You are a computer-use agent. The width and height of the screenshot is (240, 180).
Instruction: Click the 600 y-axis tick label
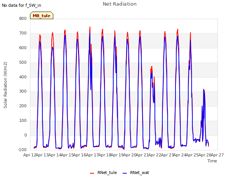(x=23, y=48)
